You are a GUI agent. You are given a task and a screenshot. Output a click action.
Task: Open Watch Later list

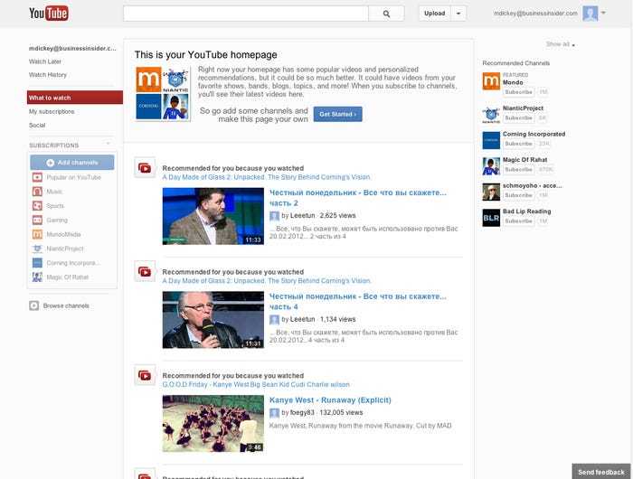coord(45,61)
